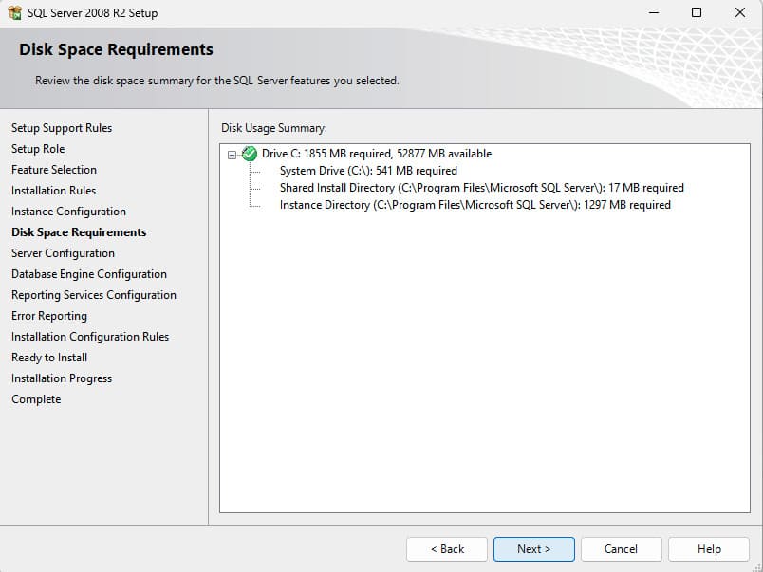Select the Feature Selection step in sidebar
The height and width of the screenshot is (572, 763).
click(x=54, y=170)
